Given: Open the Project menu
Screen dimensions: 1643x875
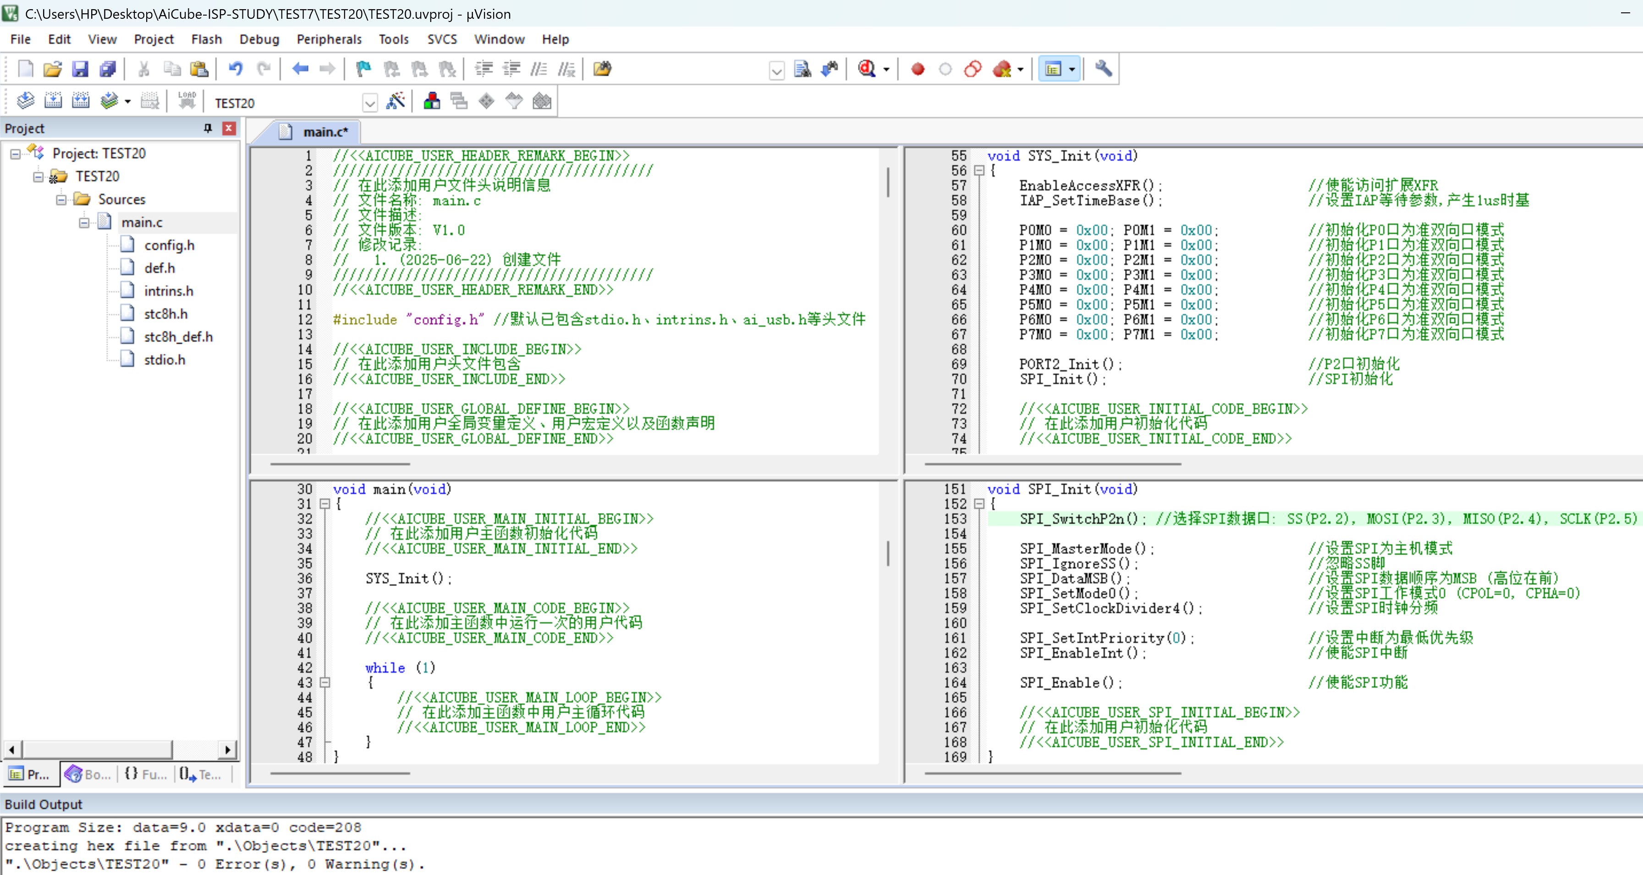Looking at the screenshot, I should (x=154, y=39).
